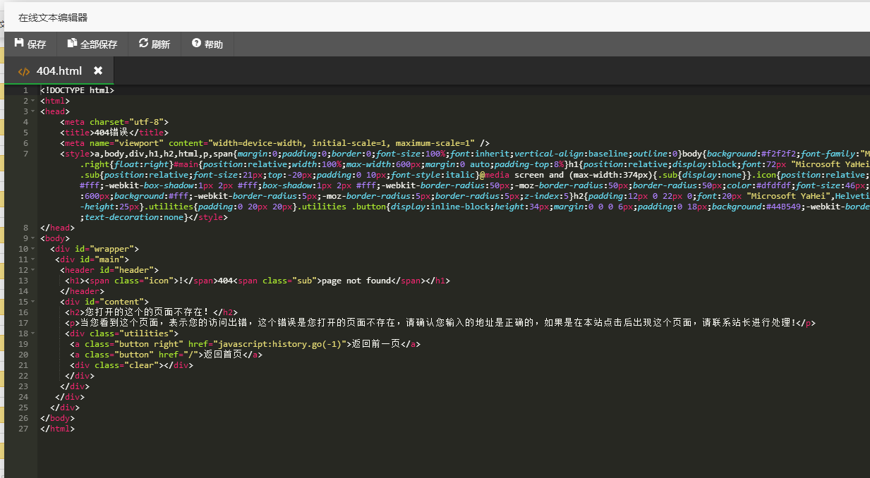Fold the div id="content" block on line 15
870x478 pixels.
tap(33, 302)
